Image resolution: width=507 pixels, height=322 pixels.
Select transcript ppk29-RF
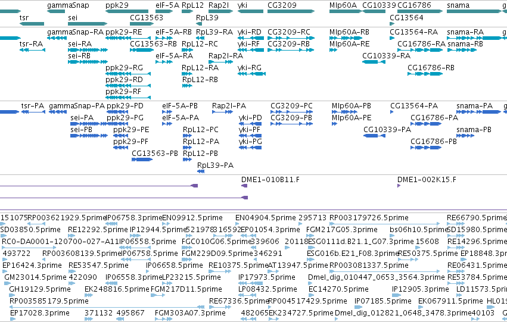[123, 92]
